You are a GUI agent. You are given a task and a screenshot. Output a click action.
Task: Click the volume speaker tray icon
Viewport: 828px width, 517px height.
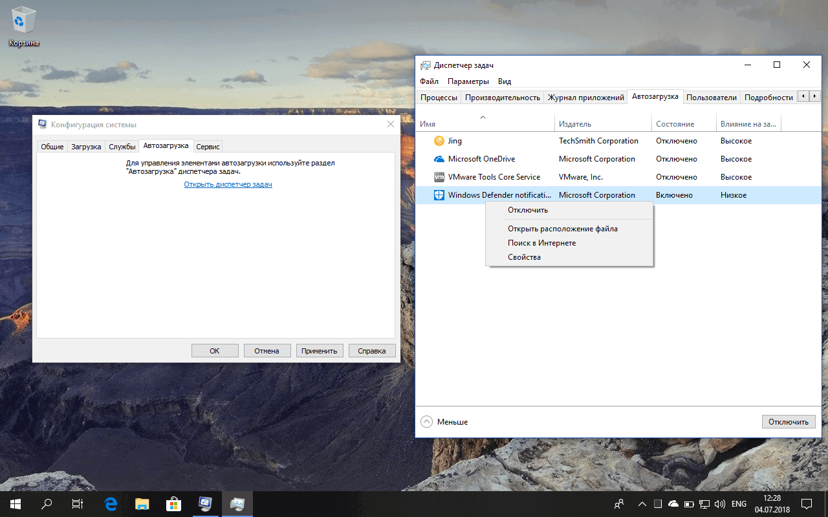pos(719,504)
